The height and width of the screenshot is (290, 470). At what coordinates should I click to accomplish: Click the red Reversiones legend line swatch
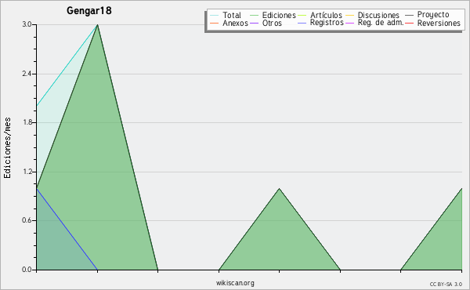[410, 23]
